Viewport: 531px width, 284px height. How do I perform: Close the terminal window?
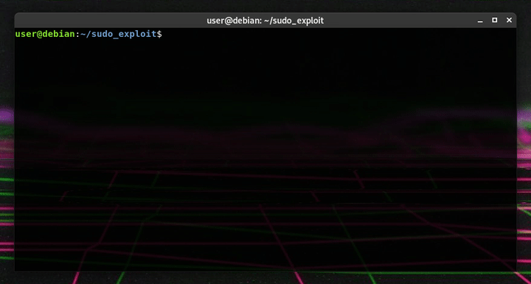click(x=509, y=21)
